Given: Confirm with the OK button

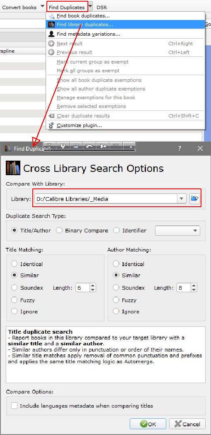Looking at the screenshot, I should pyautogui.click(x=148, y=424).
